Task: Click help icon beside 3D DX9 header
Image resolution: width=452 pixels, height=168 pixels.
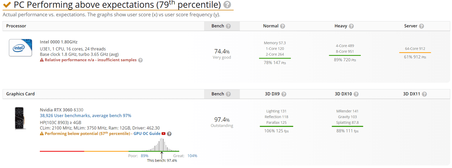Action: (284, 94)
